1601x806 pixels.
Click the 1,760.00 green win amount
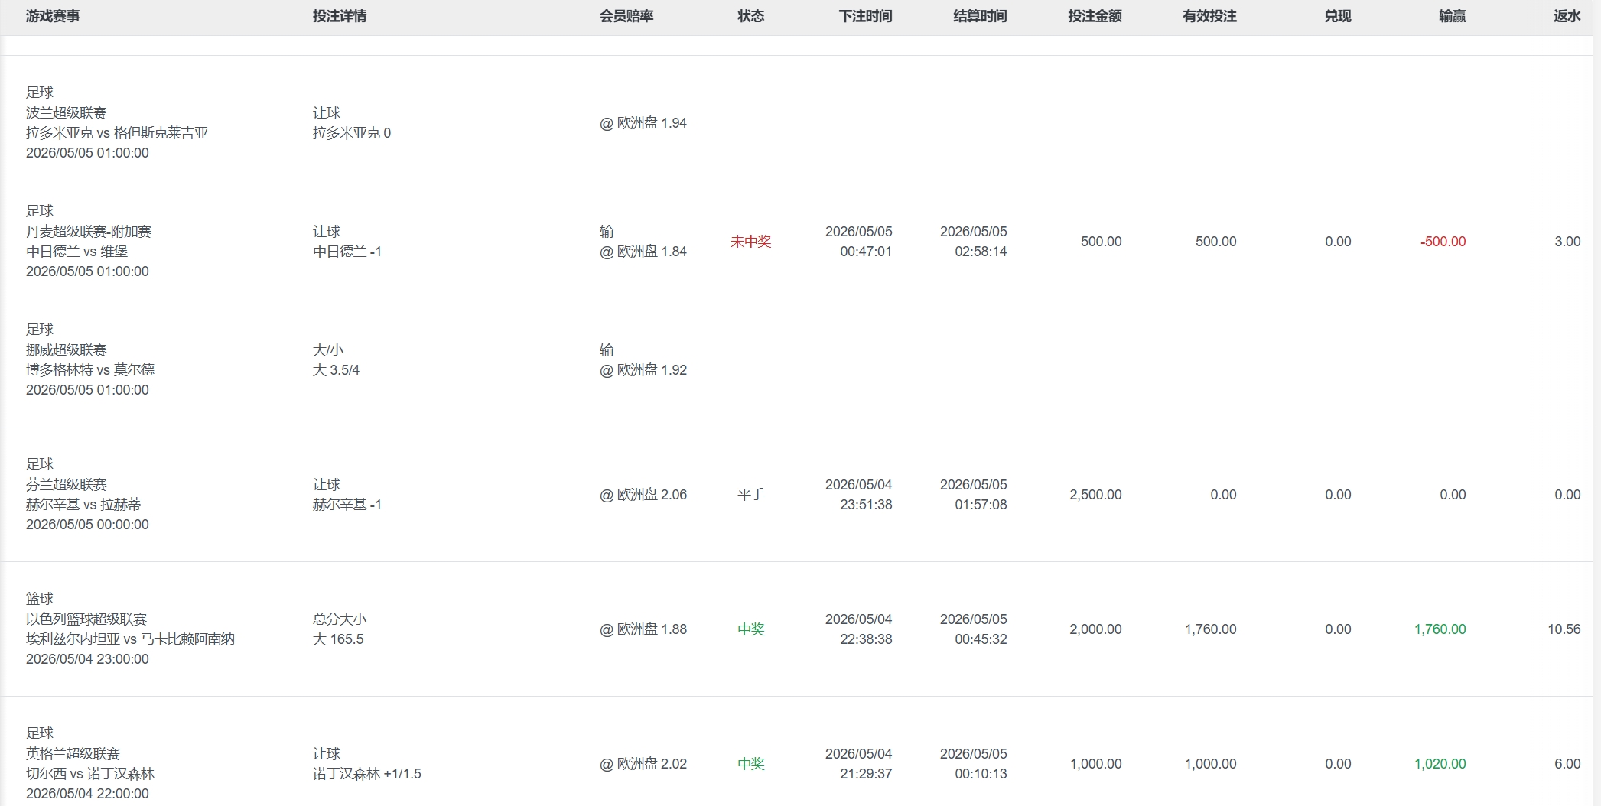coord(1440,629)
